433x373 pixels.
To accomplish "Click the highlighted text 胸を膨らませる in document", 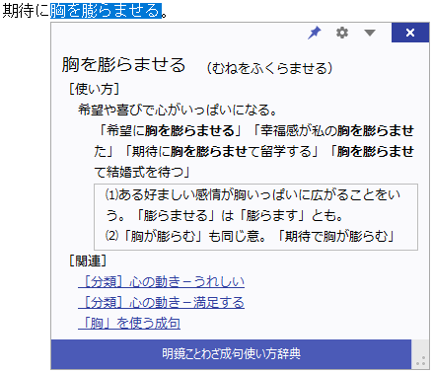I will coord(106,11).
